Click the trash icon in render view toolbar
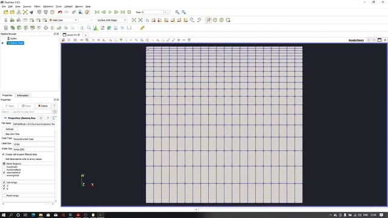Viewport: 388px width, 218px height. click(x=189, y=40)
